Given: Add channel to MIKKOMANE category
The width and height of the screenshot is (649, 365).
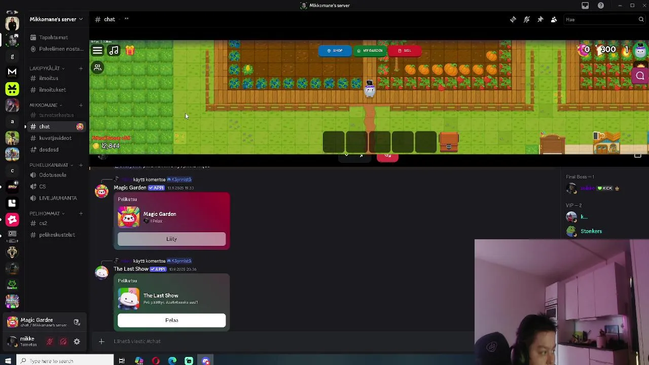Looking at the screenshot, I should click(81, 105).
